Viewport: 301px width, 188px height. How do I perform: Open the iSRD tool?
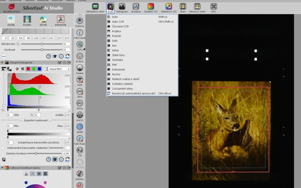click(80, 91)
